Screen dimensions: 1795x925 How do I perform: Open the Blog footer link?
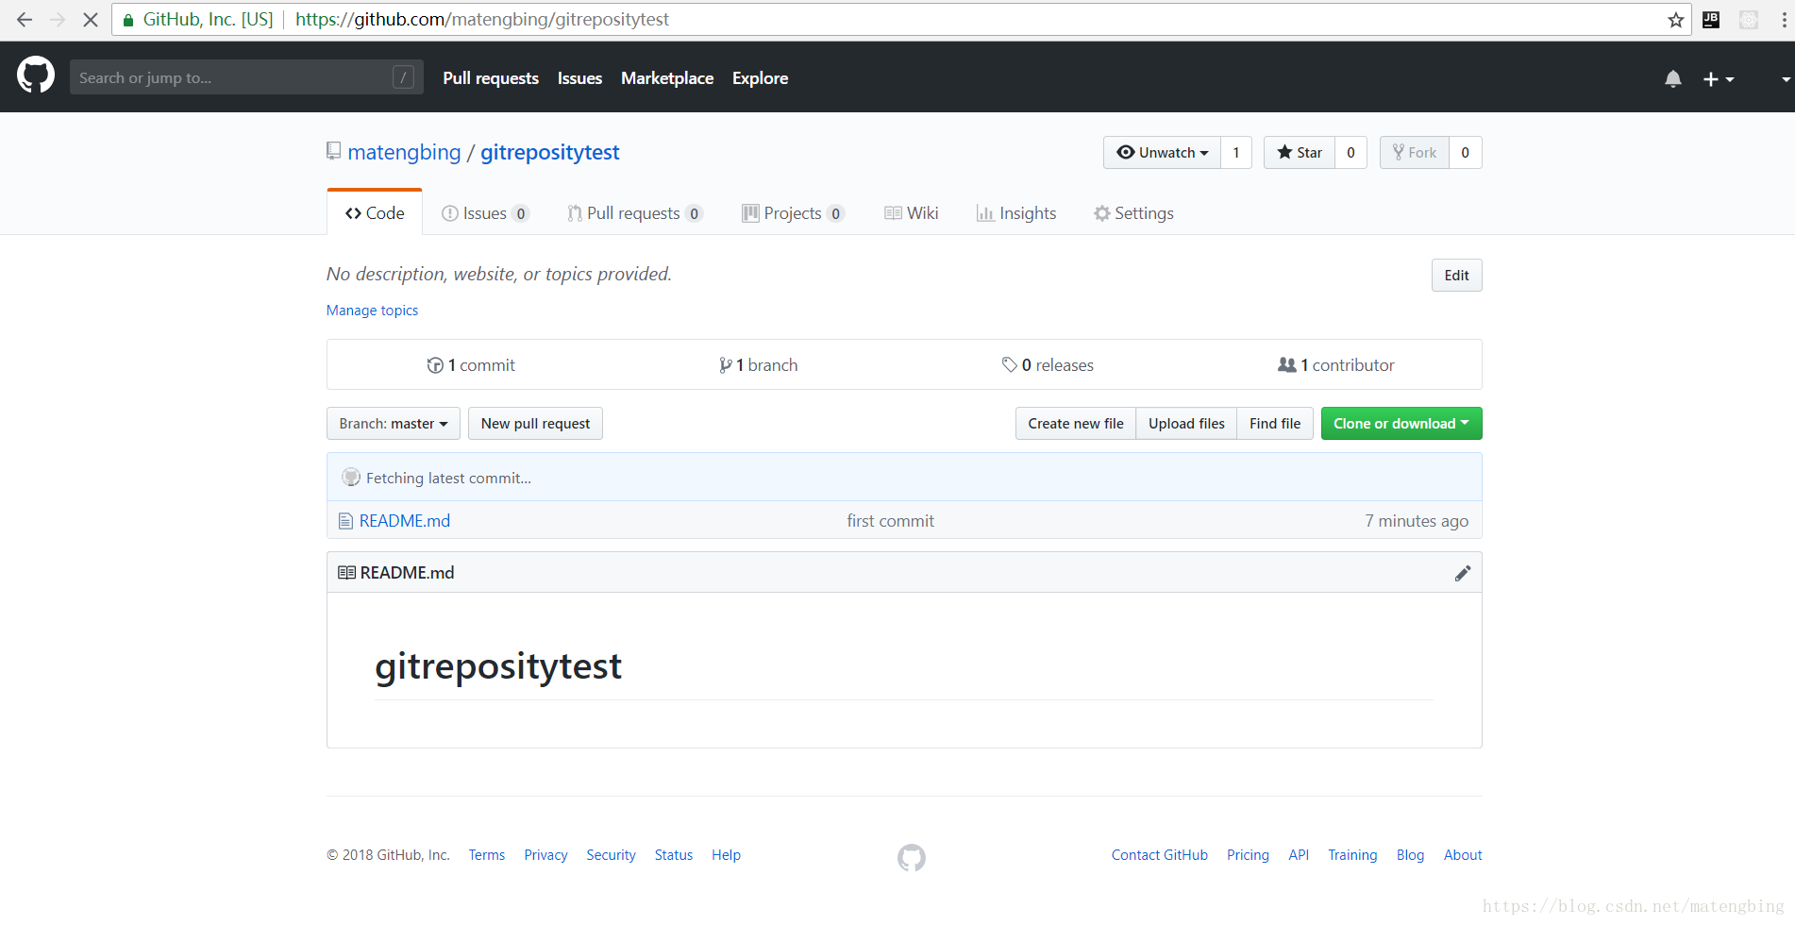1410,855
